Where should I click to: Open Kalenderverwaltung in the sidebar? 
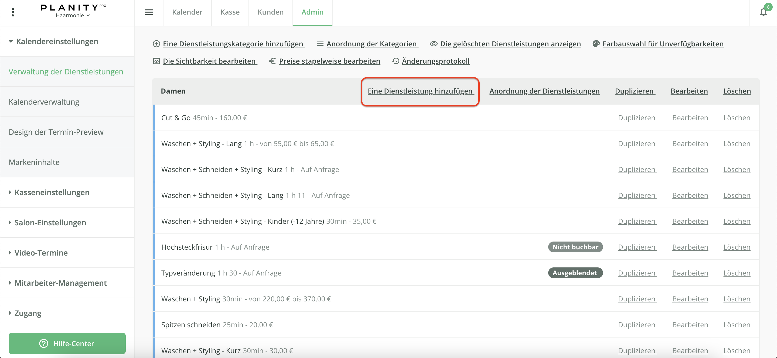44,102
